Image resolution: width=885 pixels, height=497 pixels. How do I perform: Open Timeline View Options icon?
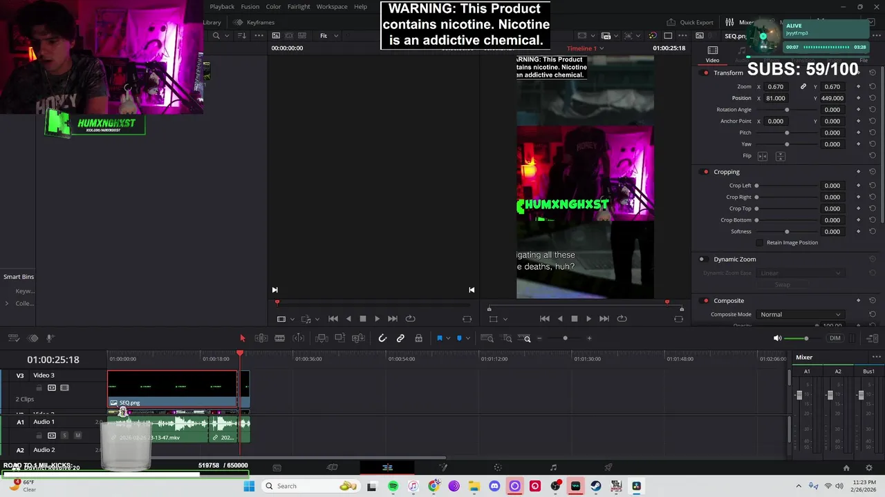point(13,338)
